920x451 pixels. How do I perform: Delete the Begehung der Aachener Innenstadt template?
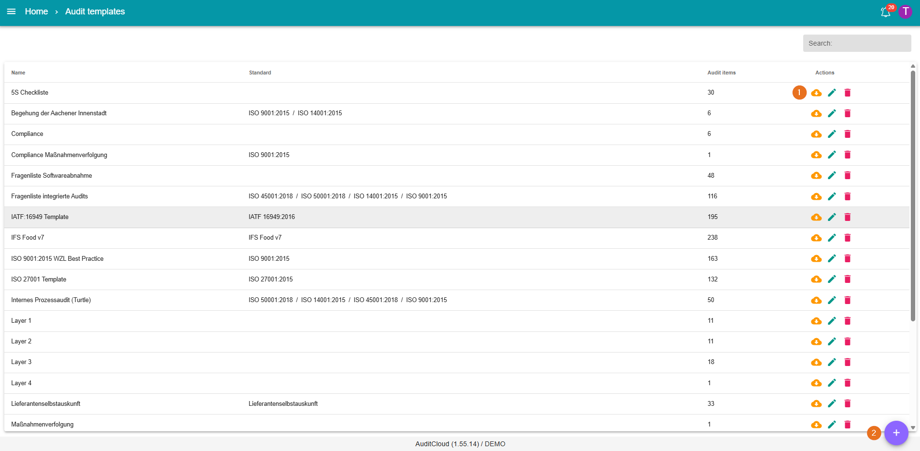[x=847, y=113]
